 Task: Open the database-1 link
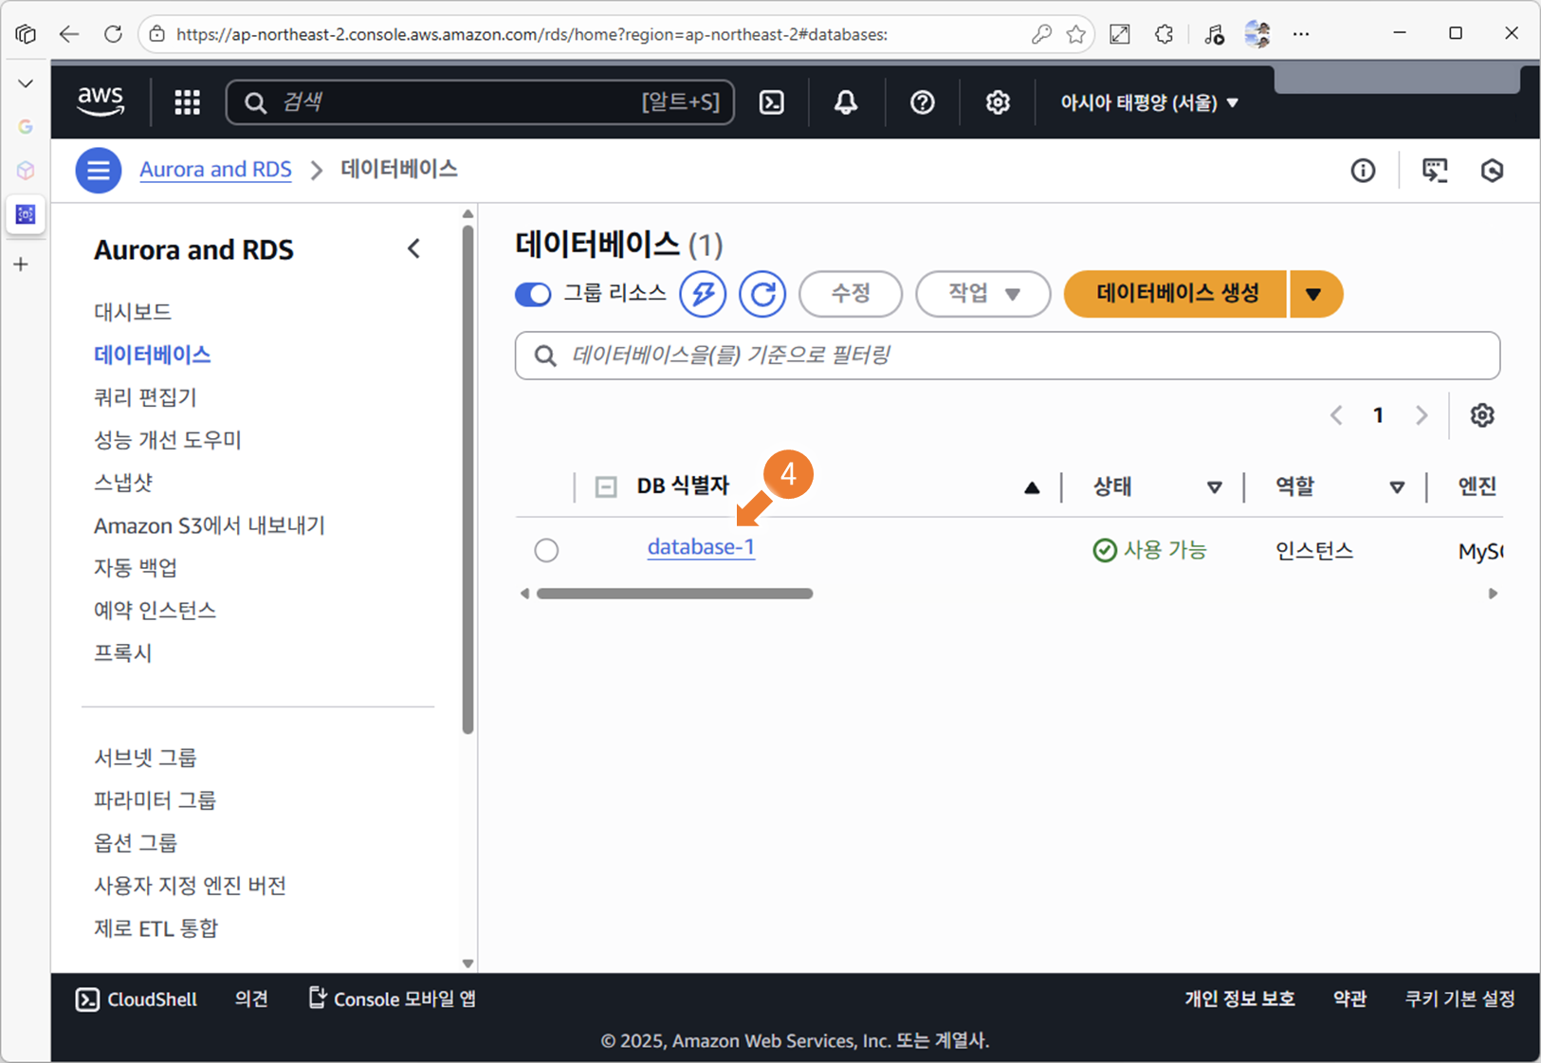point(701,547)
